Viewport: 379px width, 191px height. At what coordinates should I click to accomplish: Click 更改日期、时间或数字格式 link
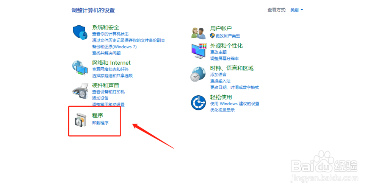235,87
